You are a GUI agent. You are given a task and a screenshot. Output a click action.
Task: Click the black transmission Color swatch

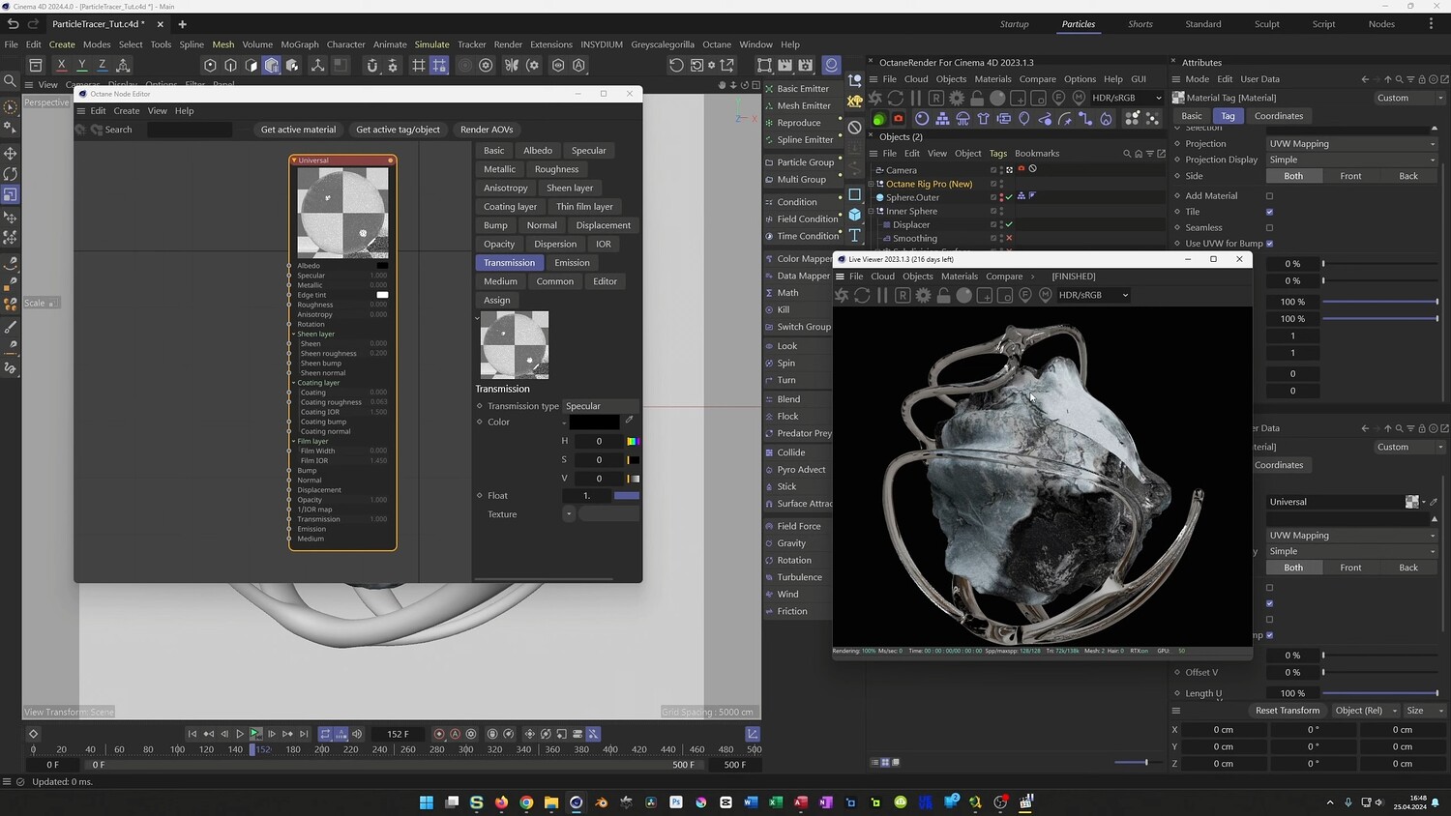594,422
